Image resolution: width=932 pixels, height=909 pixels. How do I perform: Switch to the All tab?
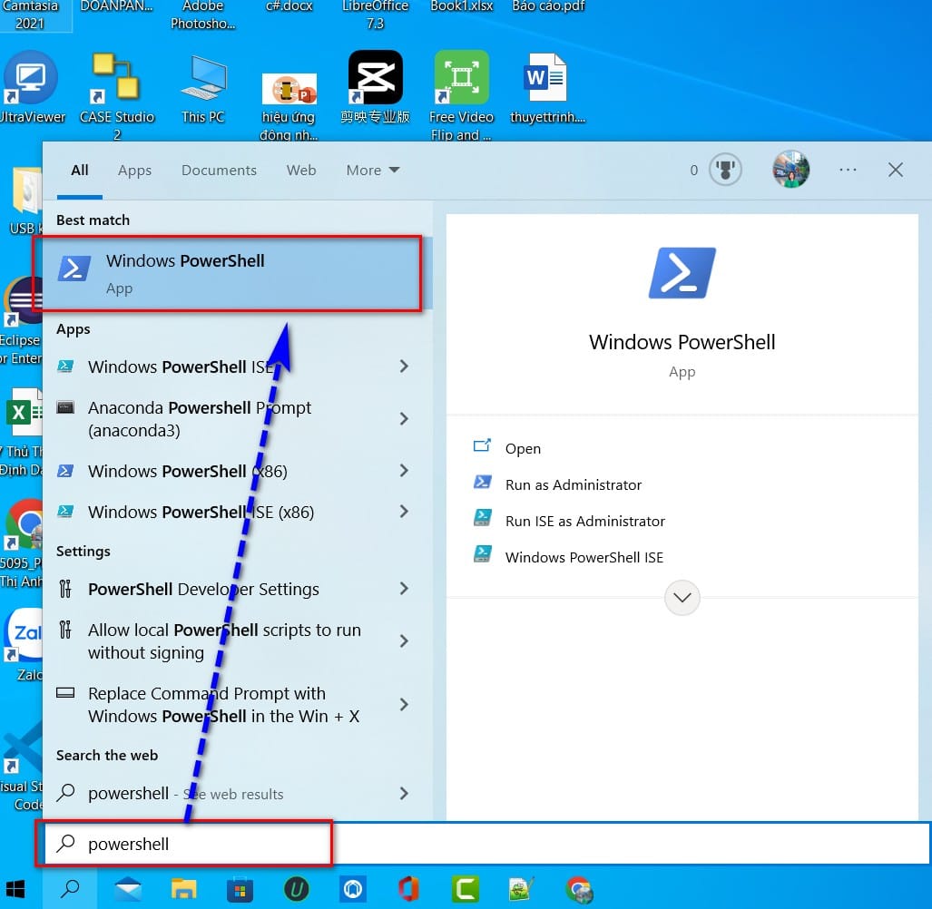coord(80,170)
